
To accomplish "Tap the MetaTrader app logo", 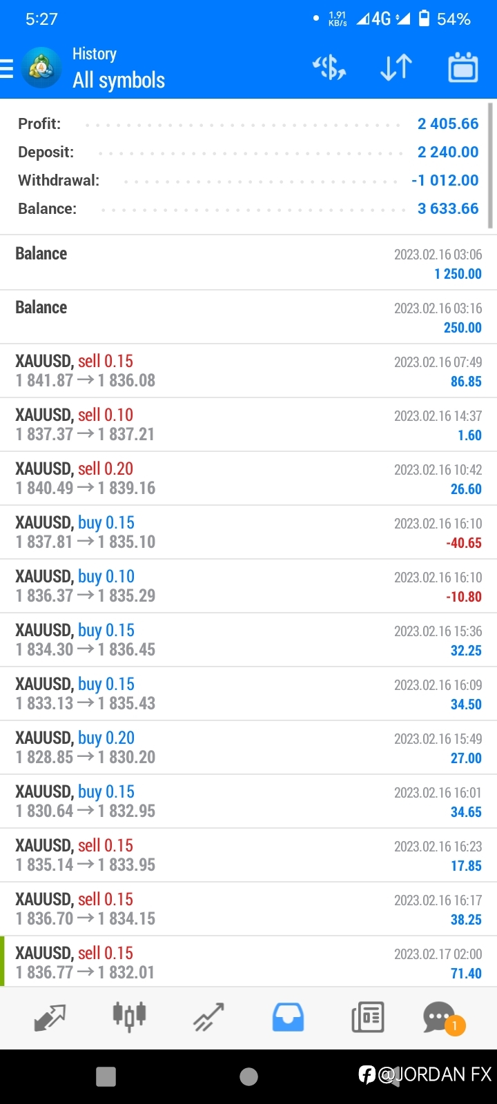I will coord(41,68).
